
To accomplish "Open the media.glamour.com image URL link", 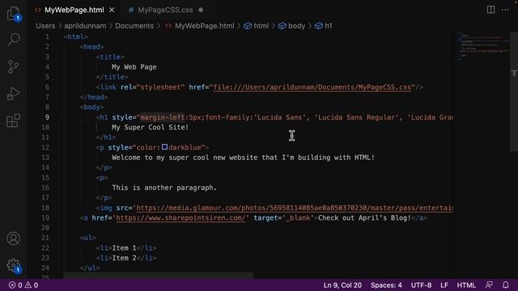I will (295, 208).
